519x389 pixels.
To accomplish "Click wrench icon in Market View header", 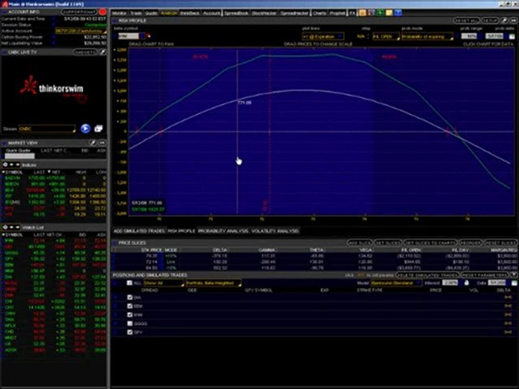I will (93, 143).
